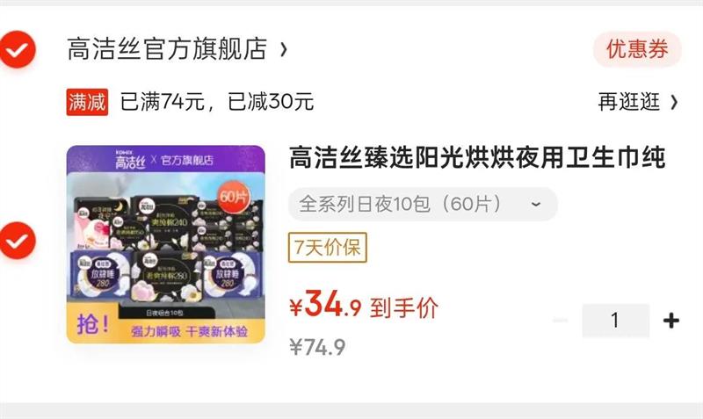Uncheck the selected sanitary pad product item
The height and width of the screenshot is (419, 703).
click(17, 240)
